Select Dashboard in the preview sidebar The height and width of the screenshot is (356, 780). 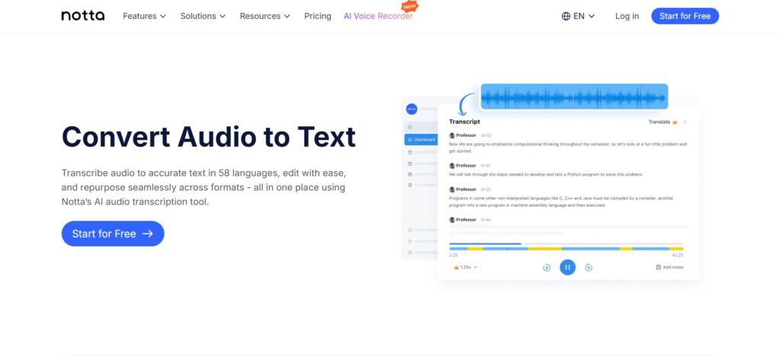pos(421,139)
